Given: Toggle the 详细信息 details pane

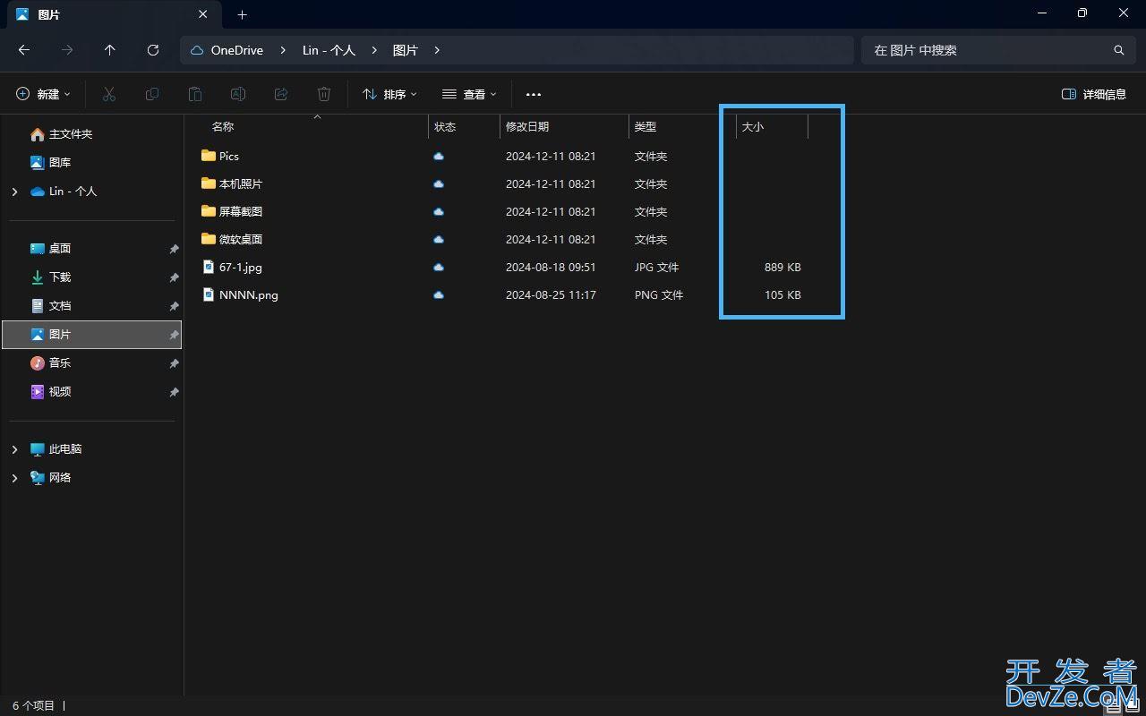Looking at the screenshot, I should (x=1093, y=94).
